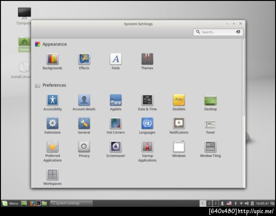Open the Fonts settings
The image size is (276, 216).
pos(115,61)
